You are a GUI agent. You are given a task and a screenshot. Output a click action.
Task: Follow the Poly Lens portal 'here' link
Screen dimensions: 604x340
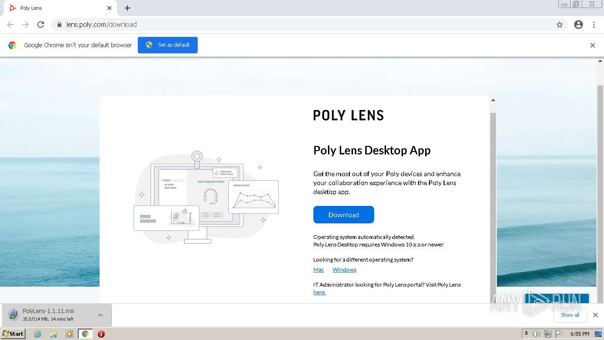pos(319,292)
